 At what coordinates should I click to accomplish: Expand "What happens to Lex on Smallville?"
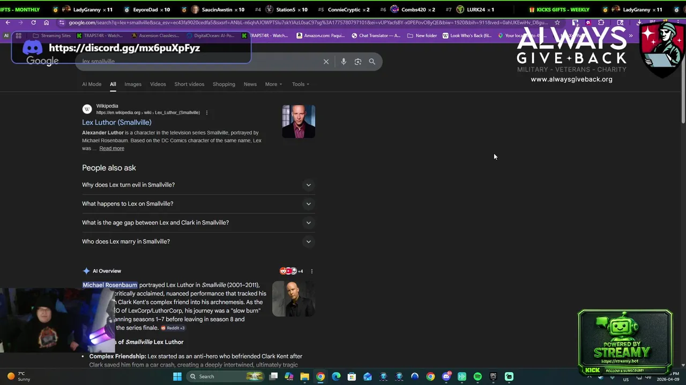(x=198, y=204)
